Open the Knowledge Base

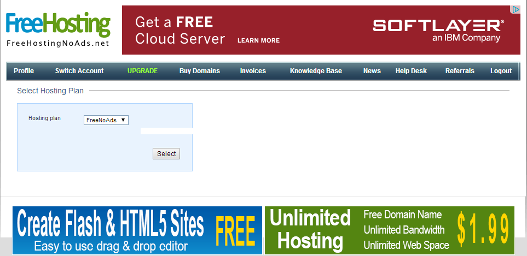pos(316,71)
